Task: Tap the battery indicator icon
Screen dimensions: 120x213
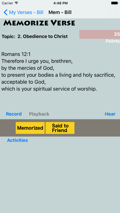Action: 114,3
